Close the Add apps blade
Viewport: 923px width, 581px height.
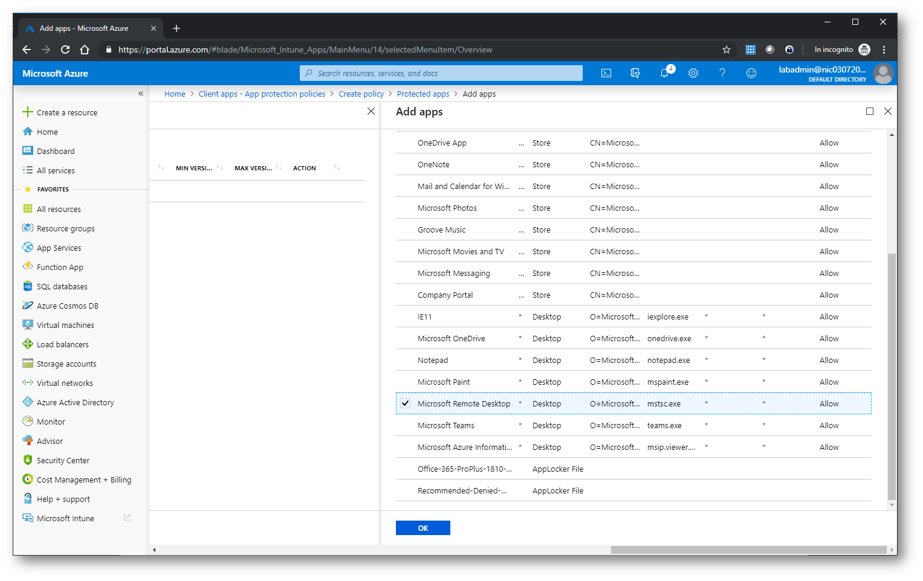[888, 111]
